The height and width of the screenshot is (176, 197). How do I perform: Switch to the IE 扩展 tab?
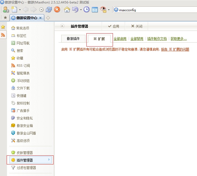pos(99,39)
